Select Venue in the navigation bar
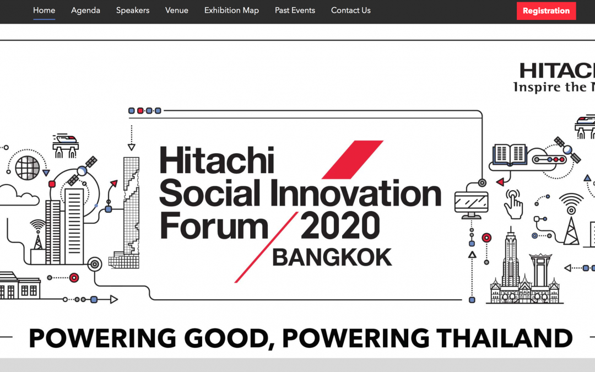The width and height of the screenshot is (595, 372). coord(177,10)
